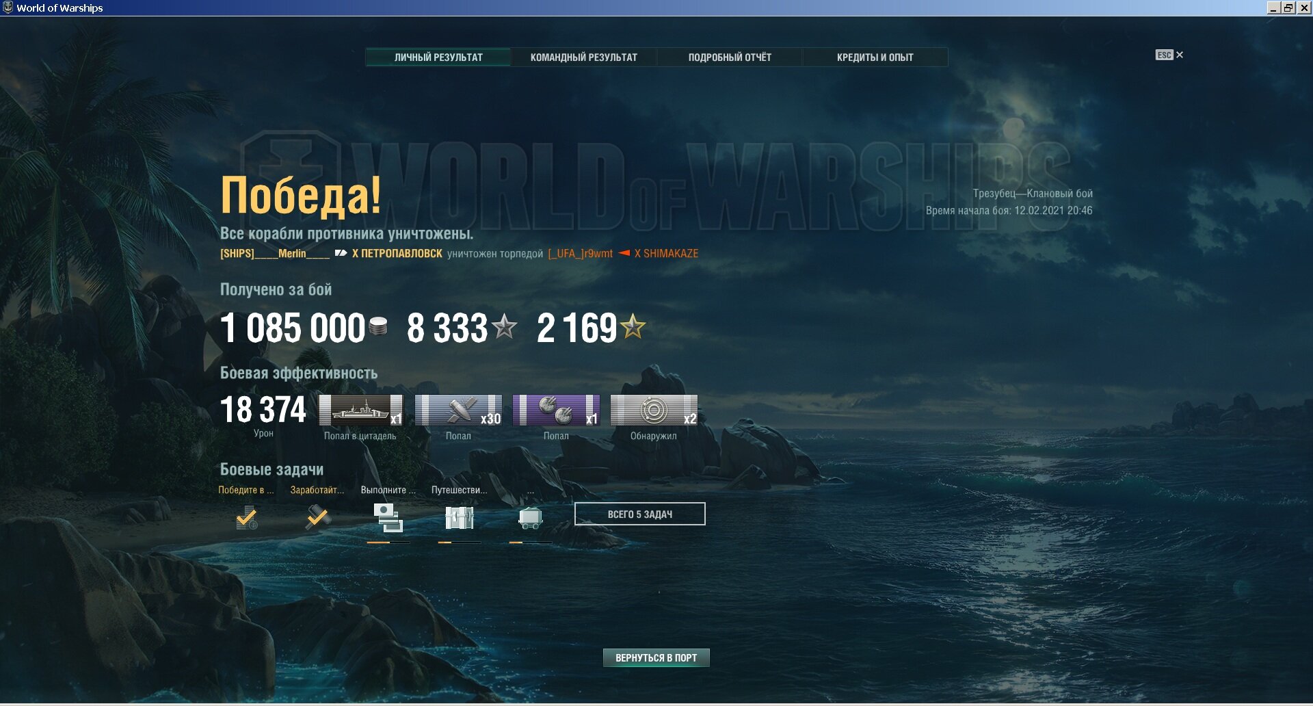Click the Путешестви... container task icon

click(x=460, y=518)
